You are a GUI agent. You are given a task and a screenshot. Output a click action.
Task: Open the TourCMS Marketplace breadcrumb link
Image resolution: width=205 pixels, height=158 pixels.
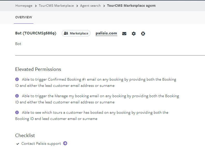coord(56,6)
